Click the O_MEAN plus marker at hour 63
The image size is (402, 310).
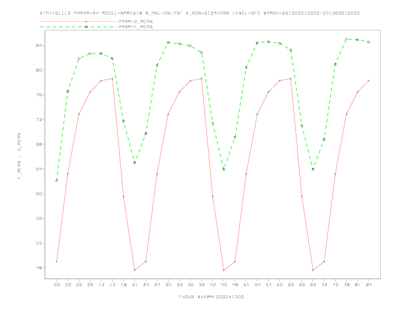(290, 79)
